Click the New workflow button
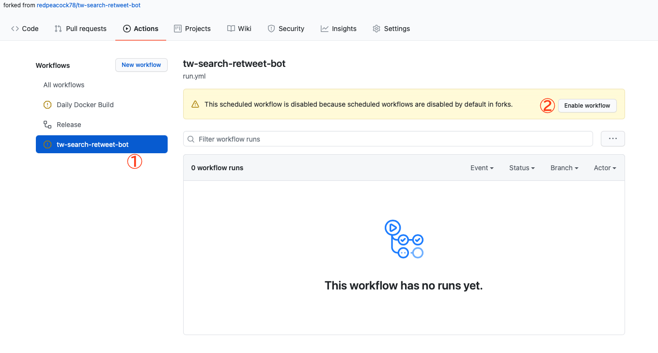The image size is (658, 353). pyautogui.click(x=141, y=65)
